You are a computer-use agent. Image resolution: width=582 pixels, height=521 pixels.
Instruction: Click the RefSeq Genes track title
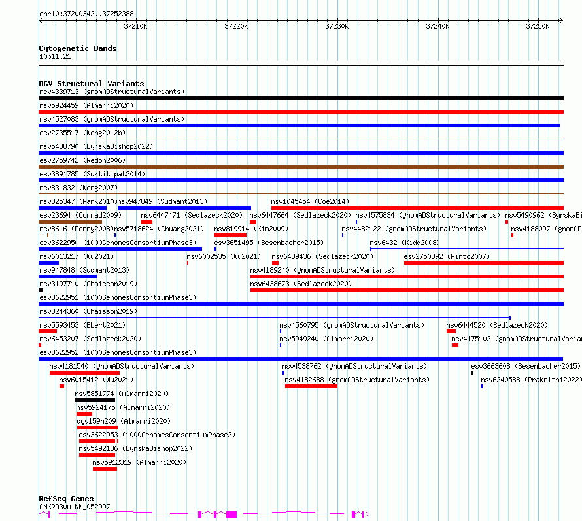pos(67,499)
